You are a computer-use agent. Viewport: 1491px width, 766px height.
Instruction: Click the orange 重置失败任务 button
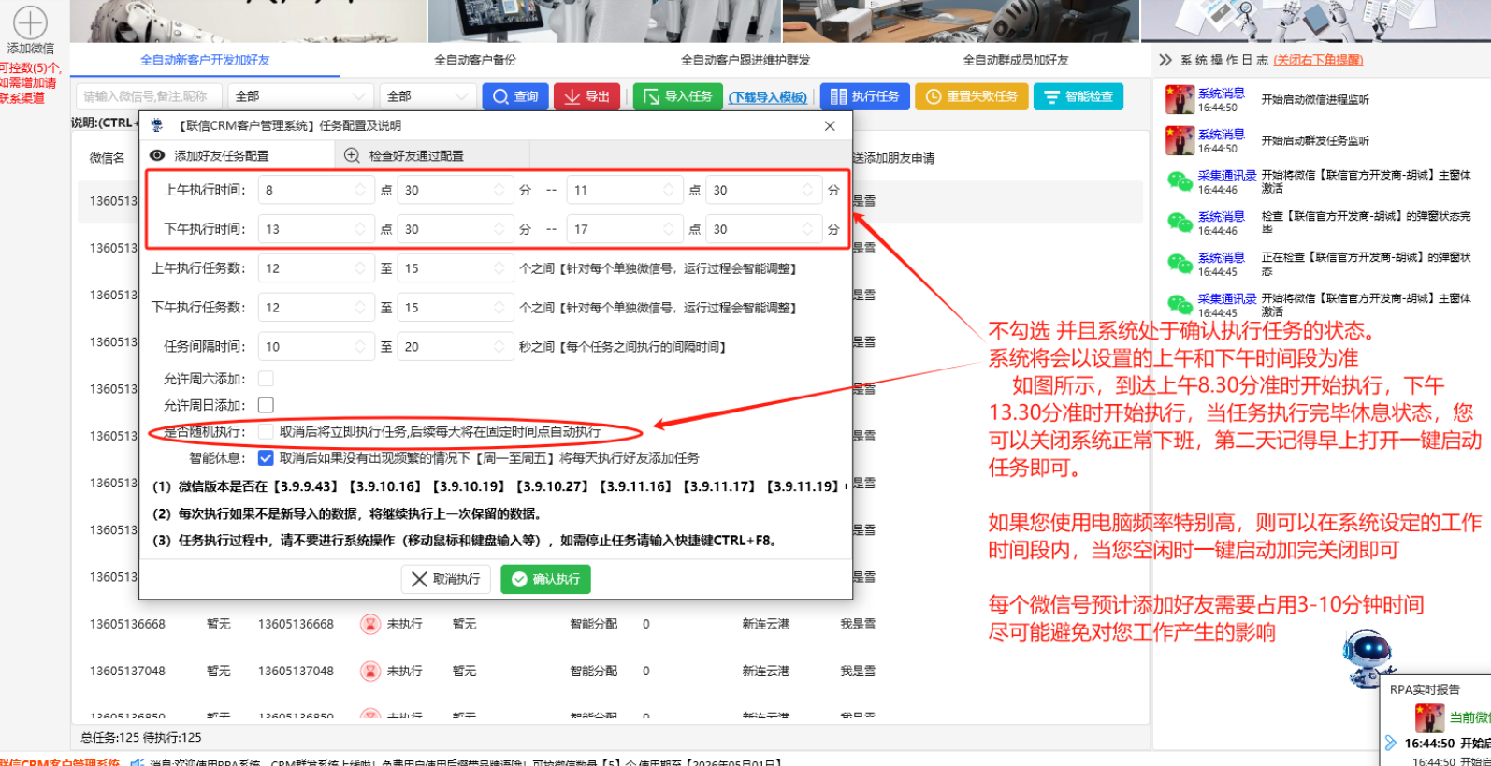click(x=972, y=96)
